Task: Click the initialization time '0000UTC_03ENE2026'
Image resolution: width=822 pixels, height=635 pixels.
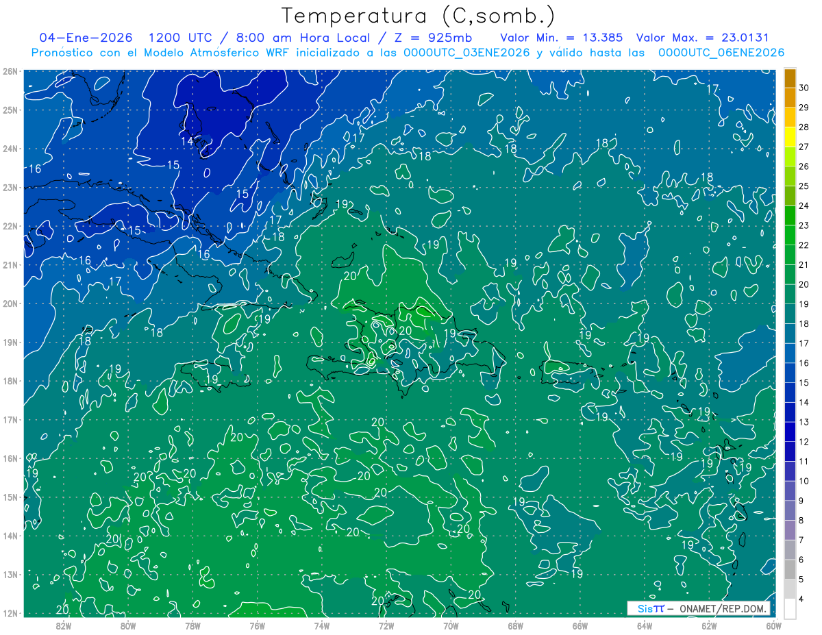Action: tap(466, 53)
